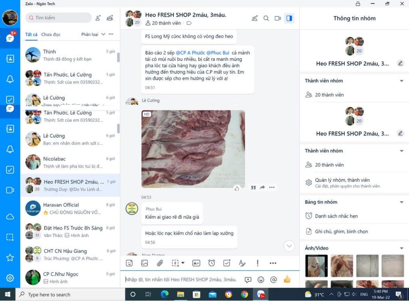409x301 pixels.
Task: Quote reply to the meat photo message
Action: (253, 187)
